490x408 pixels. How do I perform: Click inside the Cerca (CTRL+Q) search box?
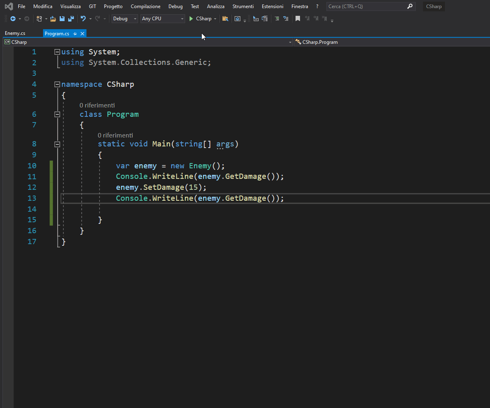tap(365, 6)
